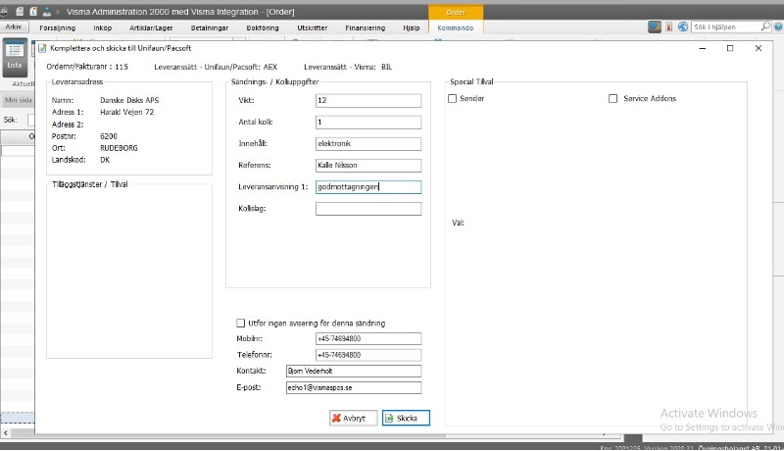This screenshot has width=784, height=451.
Task: Click the document icon in quick access toolbar
Action: [x=33, y=11]
